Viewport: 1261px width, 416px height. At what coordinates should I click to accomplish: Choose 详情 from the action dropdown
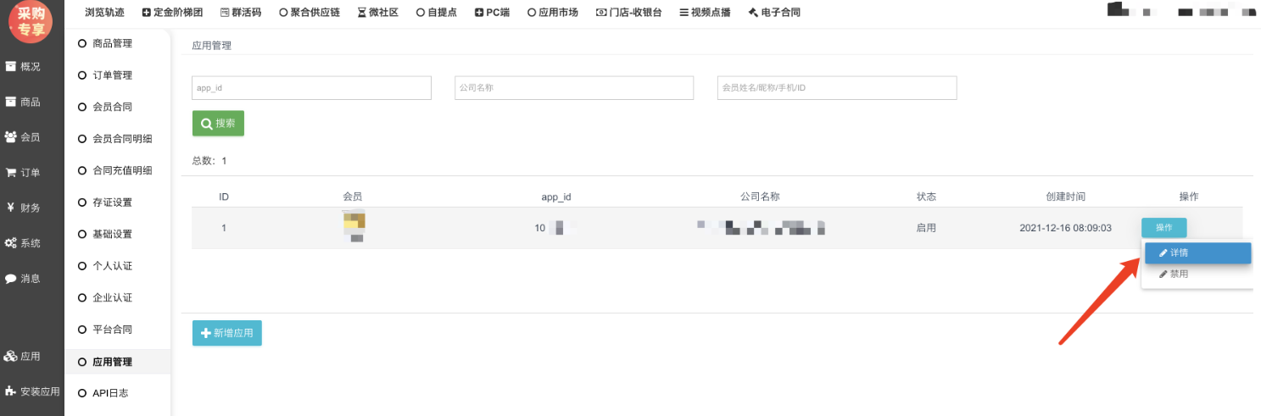click(1196, 252)
